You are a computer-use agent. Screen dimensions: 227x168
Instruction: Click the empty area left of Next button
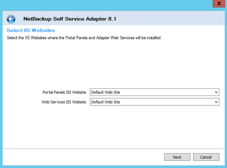pos(86,157)
